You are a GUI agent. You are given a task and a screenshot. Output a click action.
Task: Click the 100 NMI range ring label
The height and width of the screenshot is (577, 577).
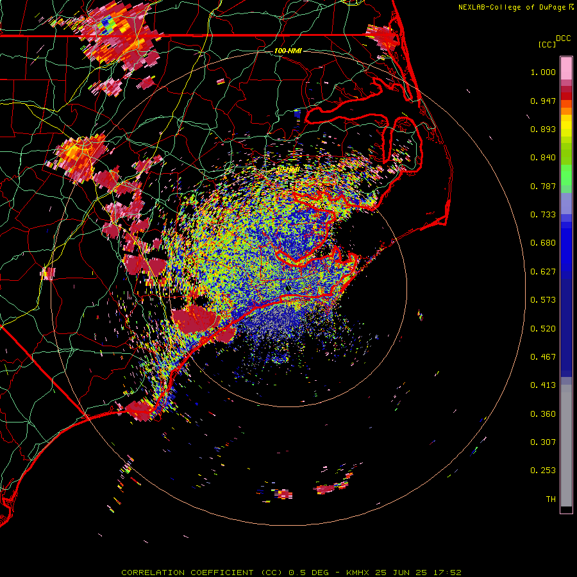coord(288,51)
